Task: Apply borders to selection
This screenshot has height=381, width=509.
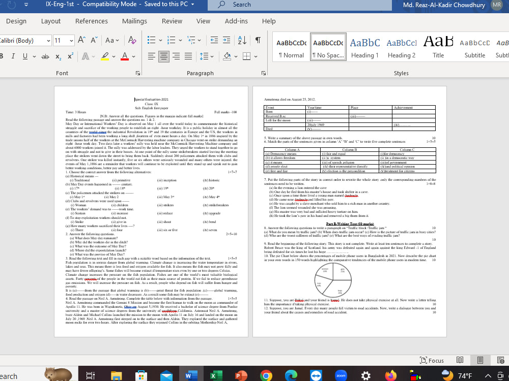Action: click(x=247, y=56)
